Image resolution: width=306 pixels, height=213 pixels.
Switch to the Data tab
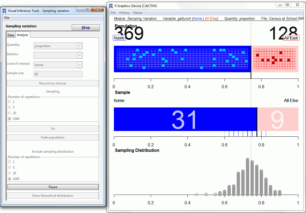pos(11,35)
